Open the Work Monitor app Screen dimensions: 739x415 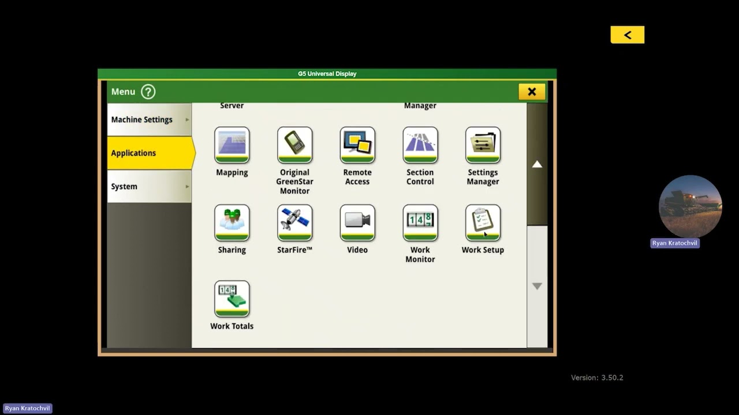(x=420, y=222)
